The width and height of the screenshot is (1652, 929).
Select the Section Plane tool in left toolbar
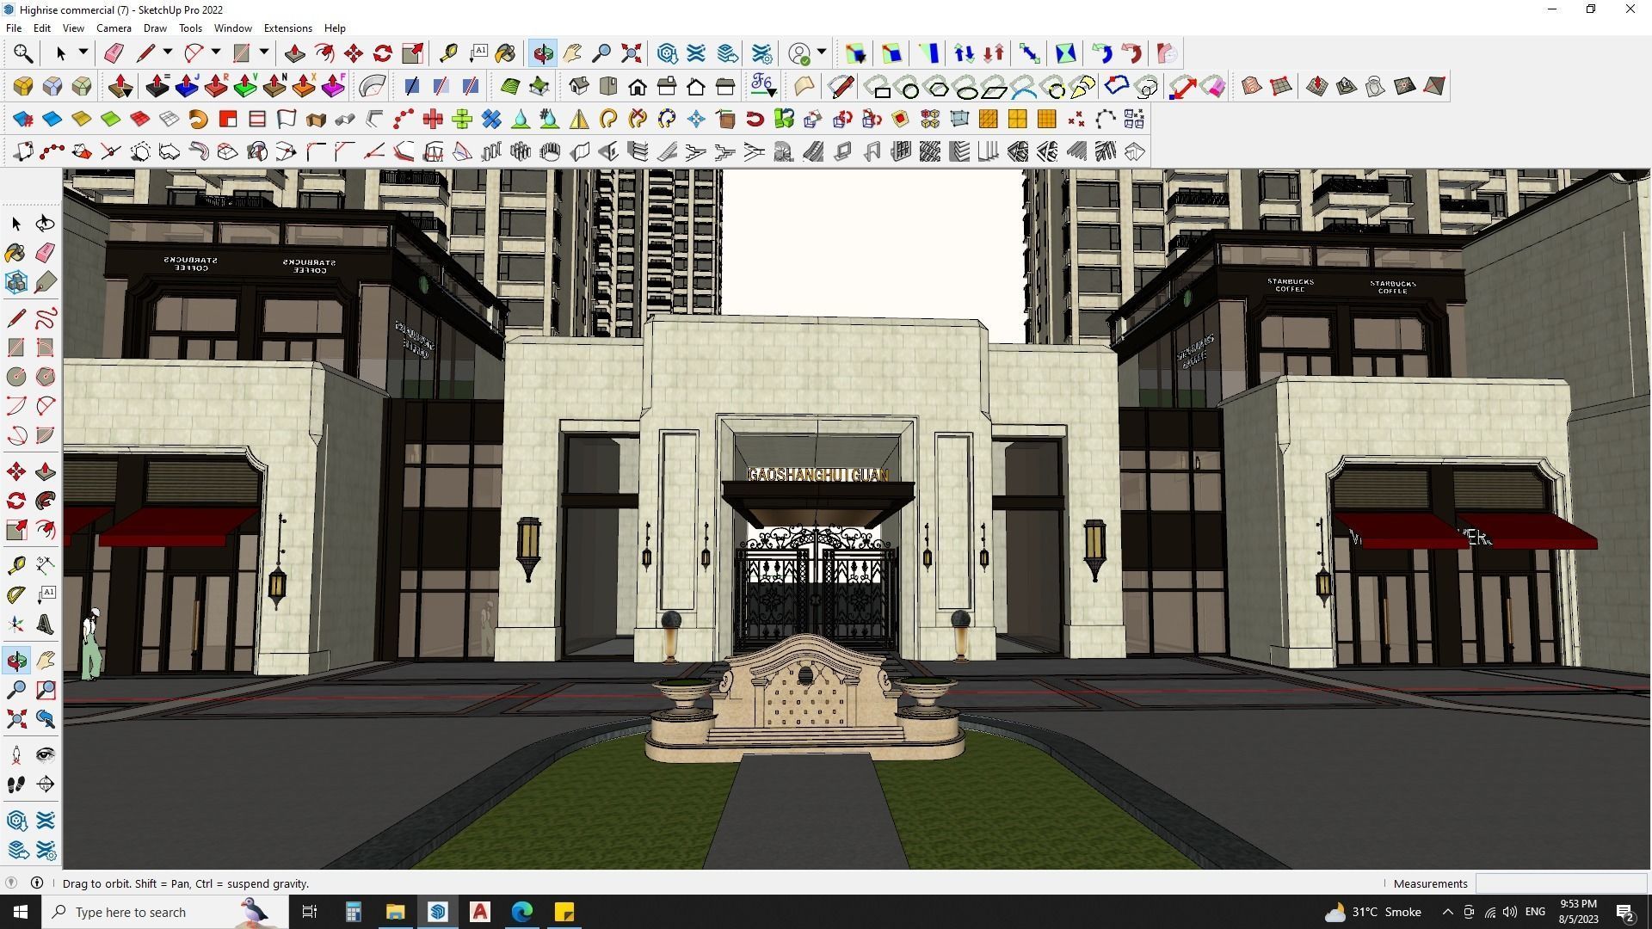click(x=46, y=784)
